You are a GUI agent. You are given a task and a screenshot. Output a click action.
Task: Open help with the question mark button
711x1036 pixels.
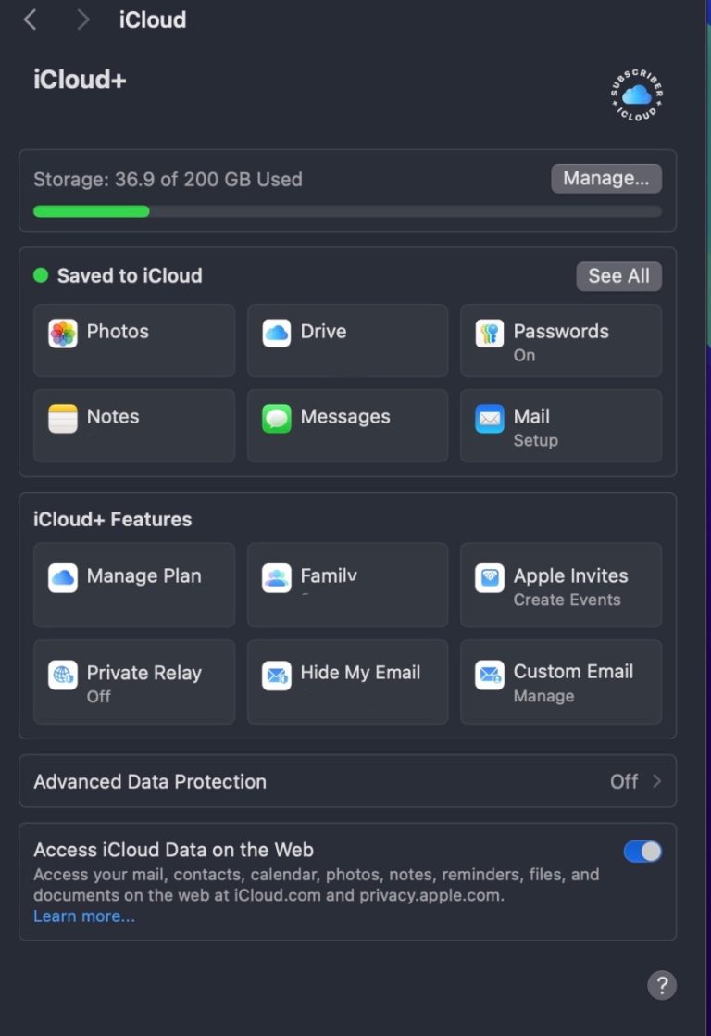(x=661, y=985)
